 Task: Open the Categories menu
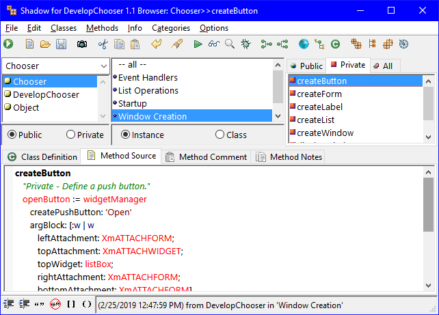pyautogui.click(x=171, y=28)
